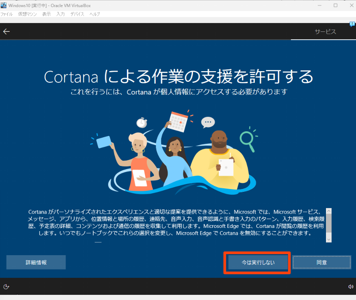
Task: Open the デバイス menu
Action: tap(77, 14)
